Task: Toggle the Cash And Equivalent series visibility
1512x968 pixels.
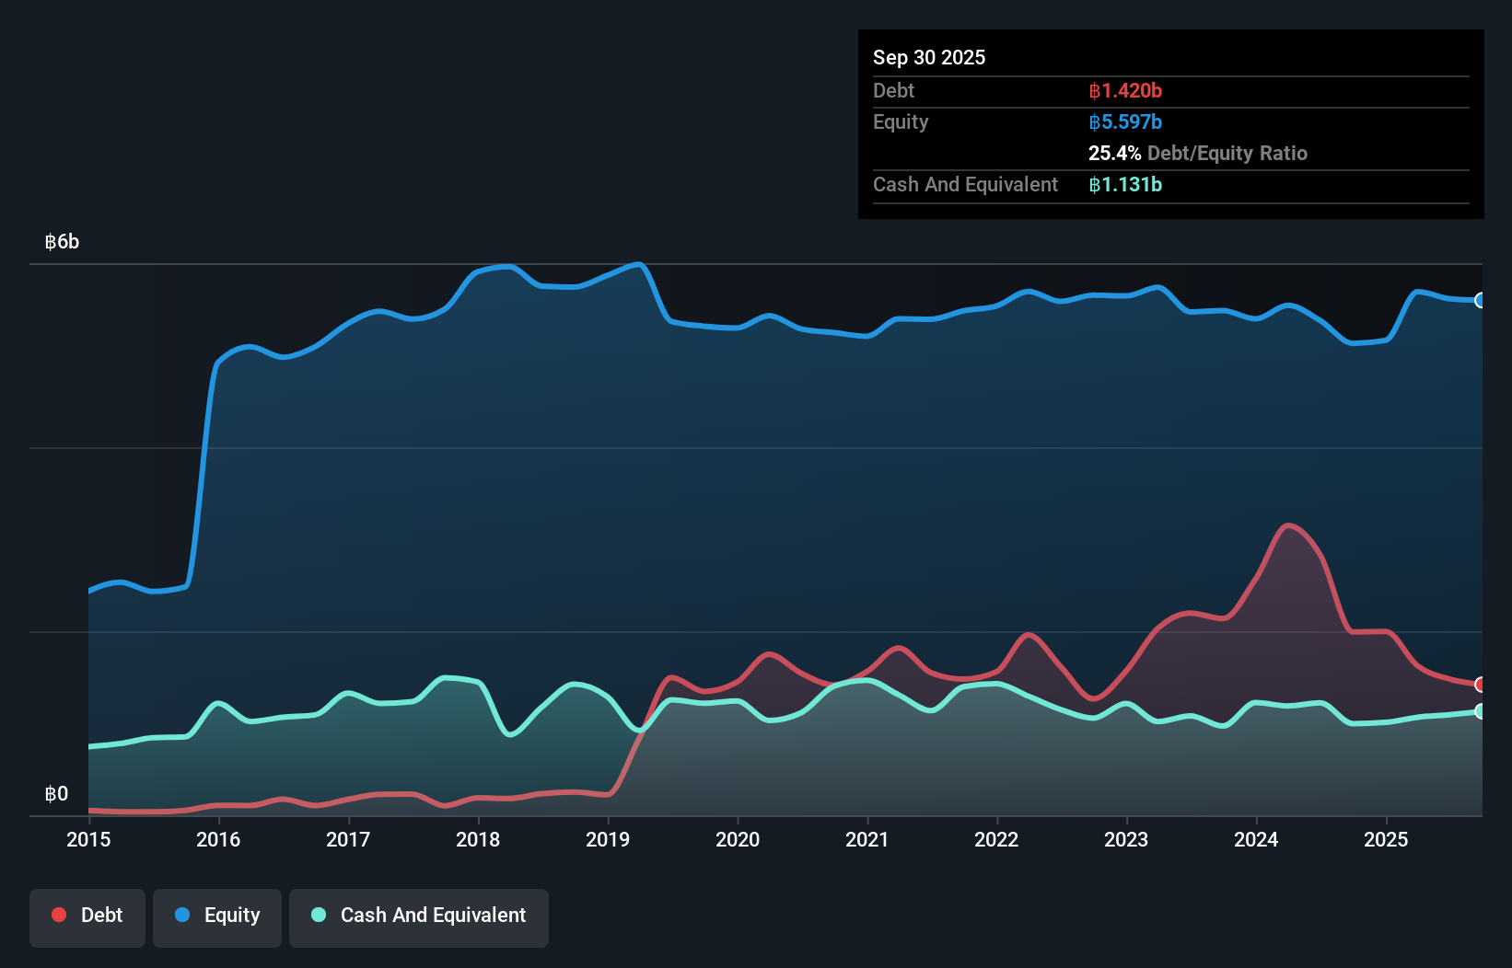Action: [419, 916]
